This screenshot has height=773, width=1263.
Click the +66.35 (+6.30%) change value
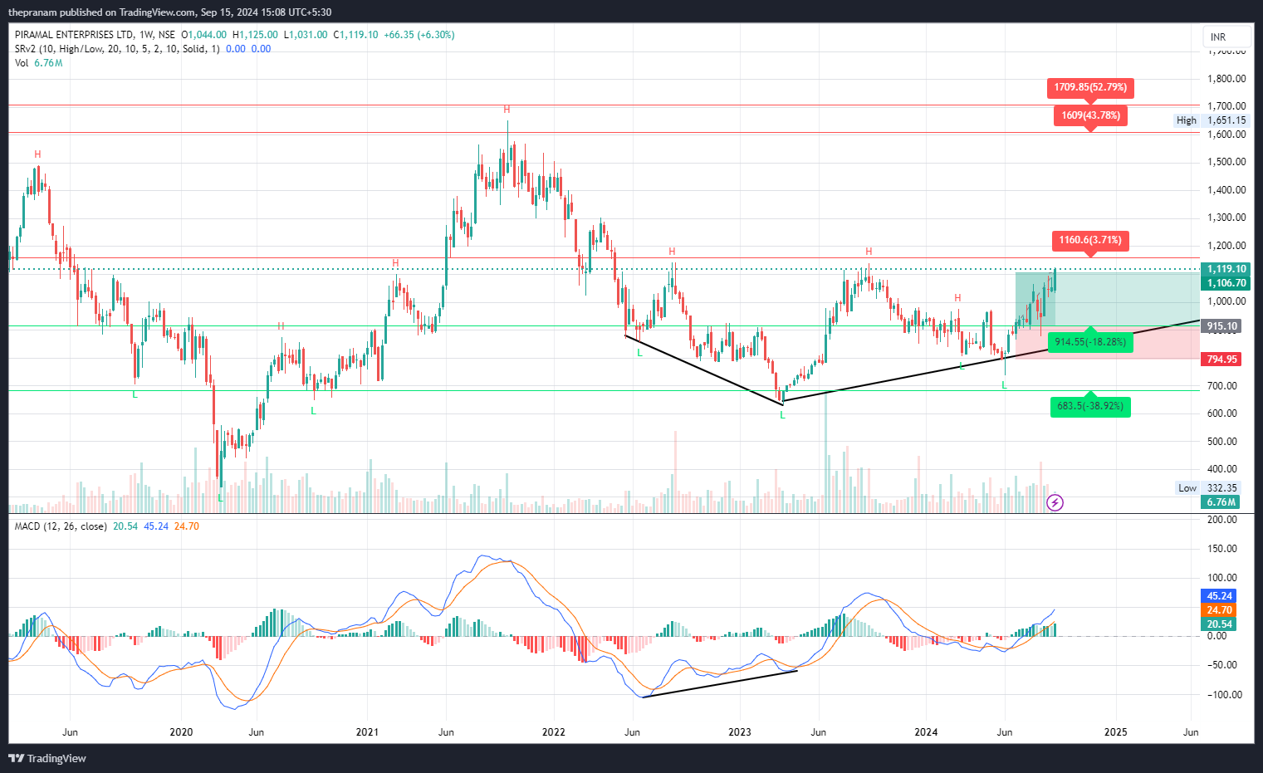[419, 35]
